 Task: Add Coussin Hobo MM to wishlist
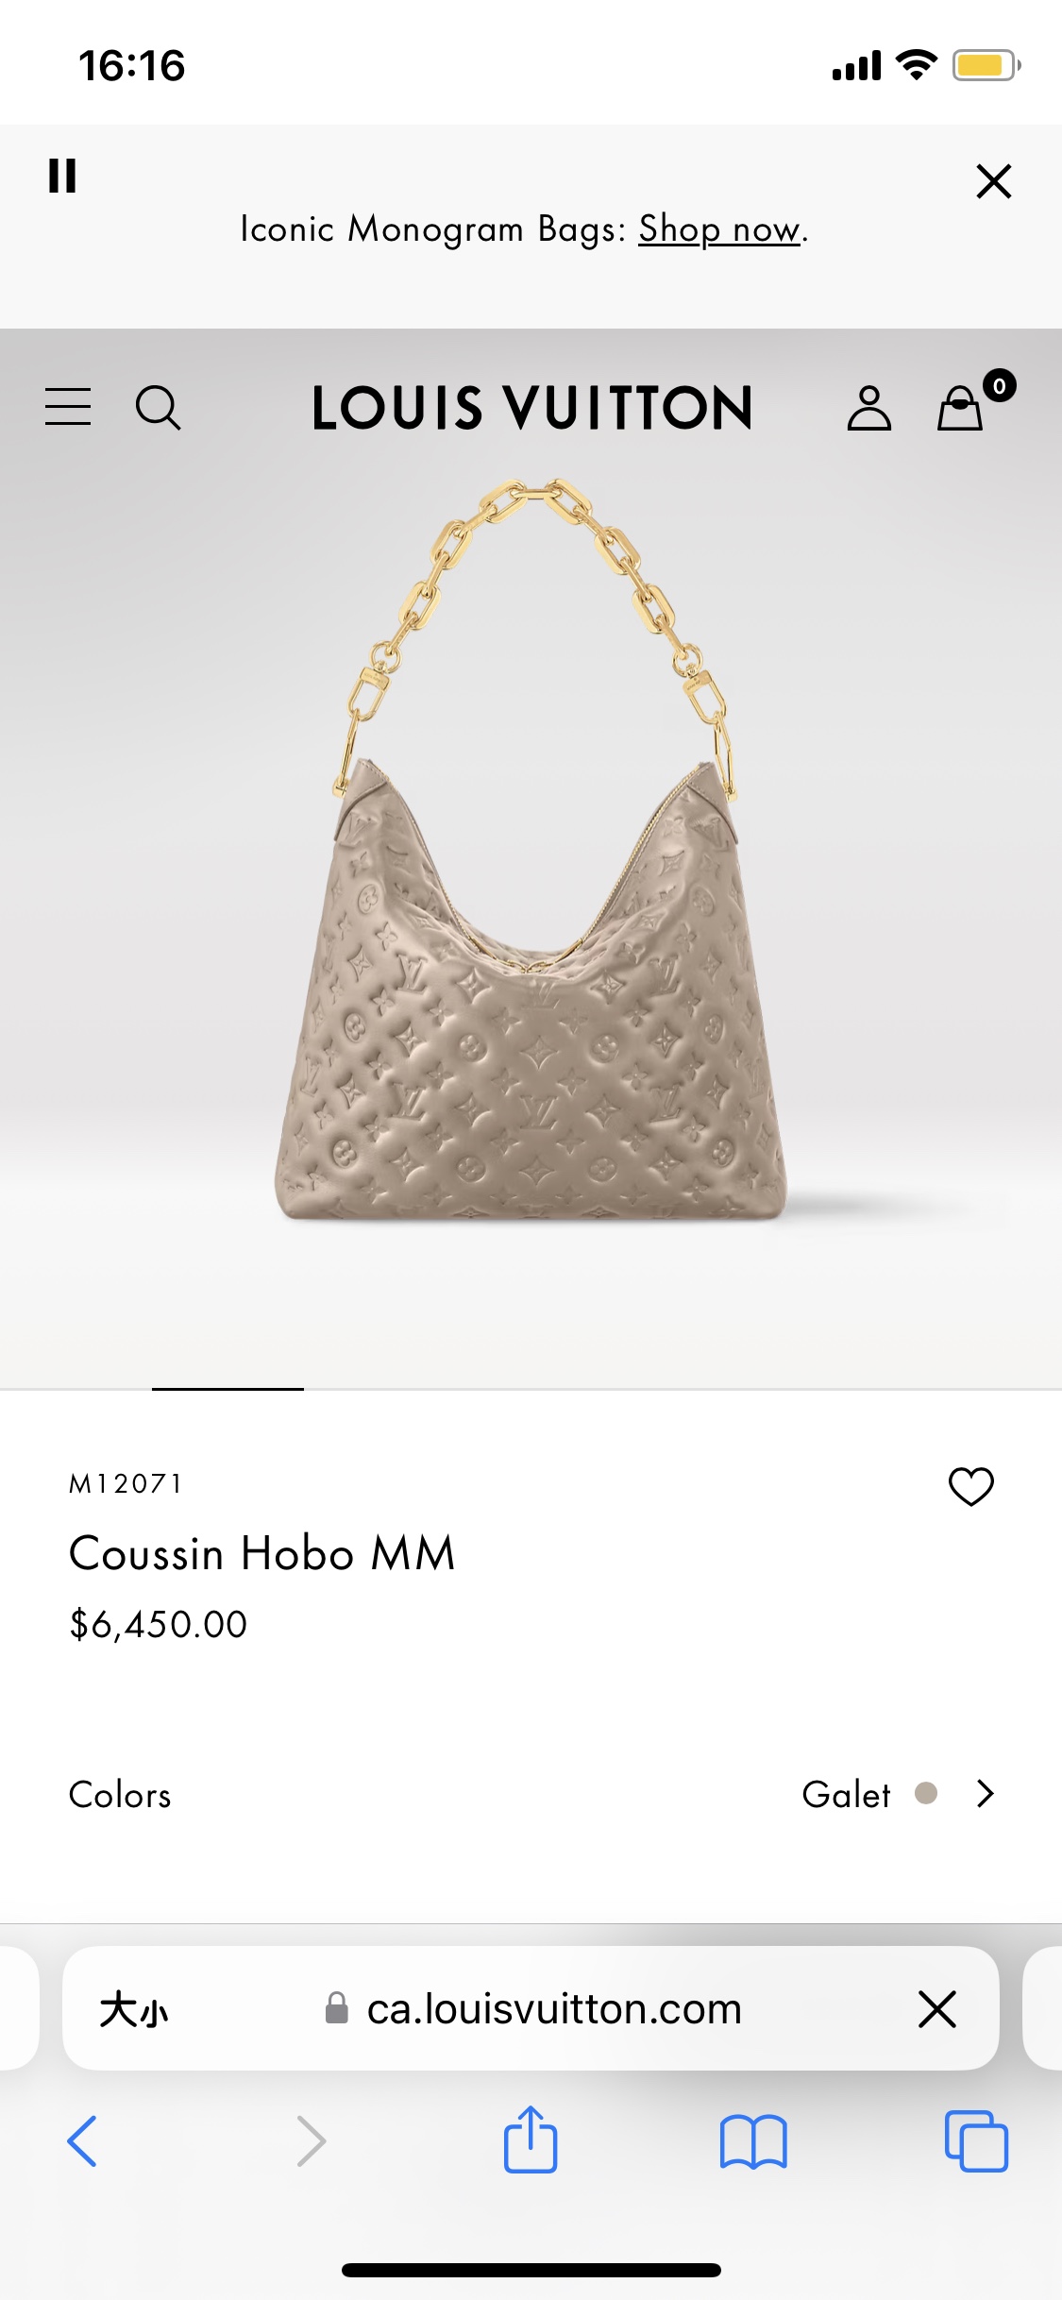tap(970, 1486)
